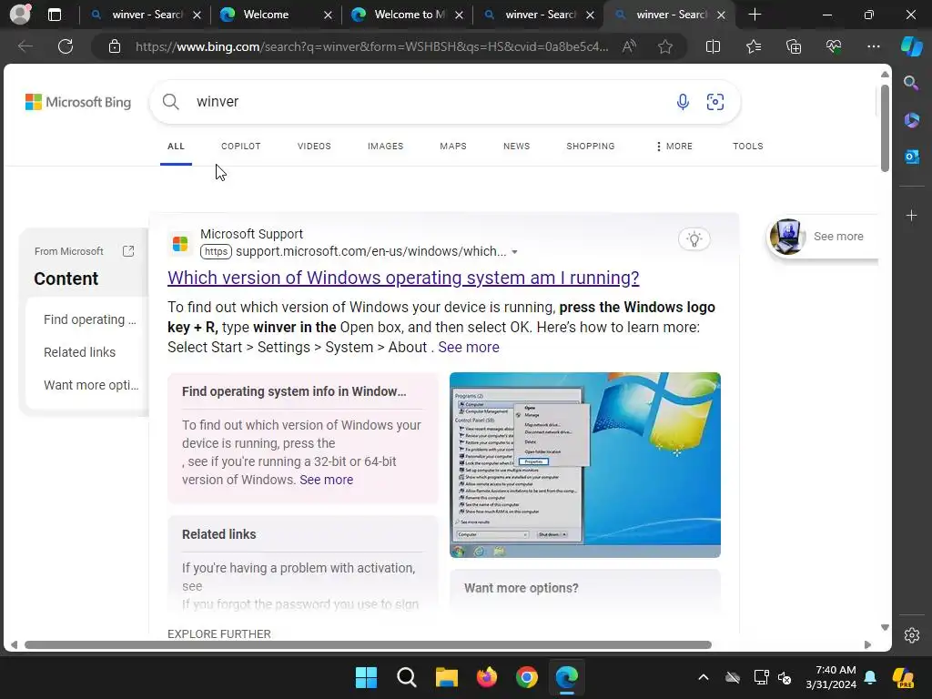Open sidebar settings gear icon
Viewport: 932px width, 699px height.
(x=911, y=635)
